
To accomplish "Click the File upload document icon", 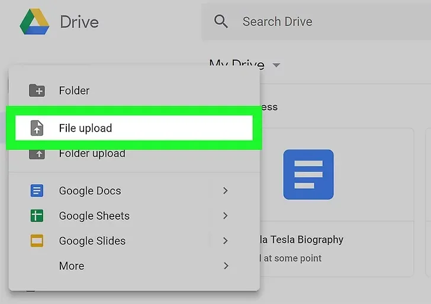I will pyautogui.click(x=37, y=128).
